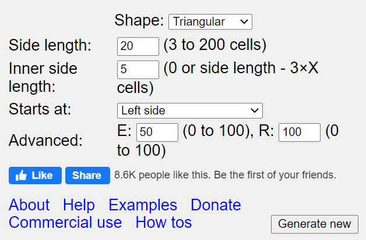Click the R value input field with 100
This screenshot has height=240, width=366.
click(300, 132)
